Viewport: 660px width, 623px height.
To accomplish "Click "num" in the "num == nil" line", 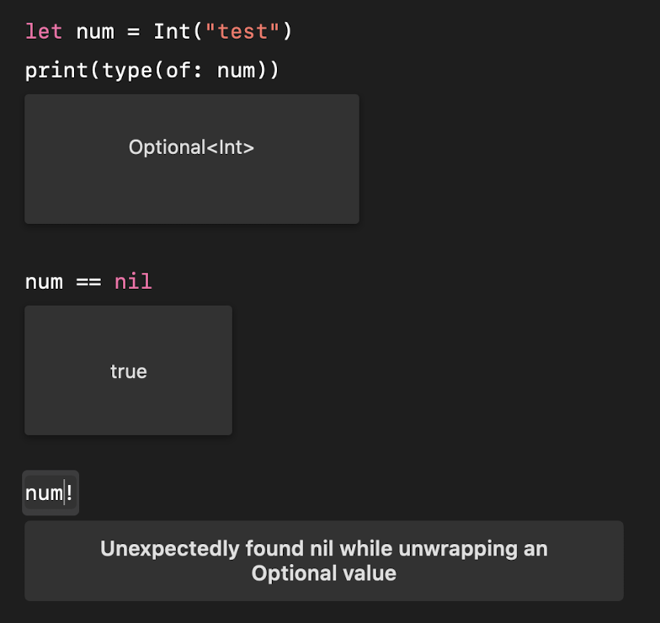I will [x=44, y=281].
